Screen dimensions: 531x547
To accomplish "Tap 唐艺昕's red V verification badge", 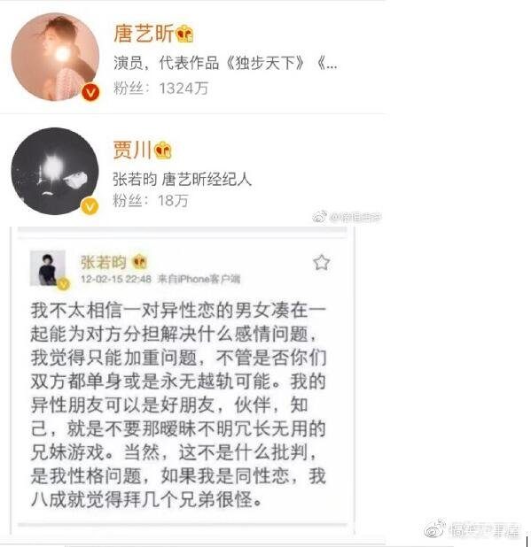I will 90,92.
